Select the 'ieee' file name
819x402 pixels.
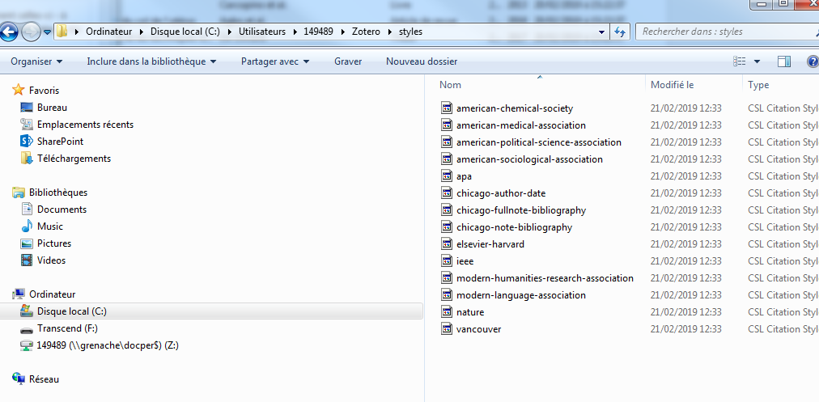465,261
